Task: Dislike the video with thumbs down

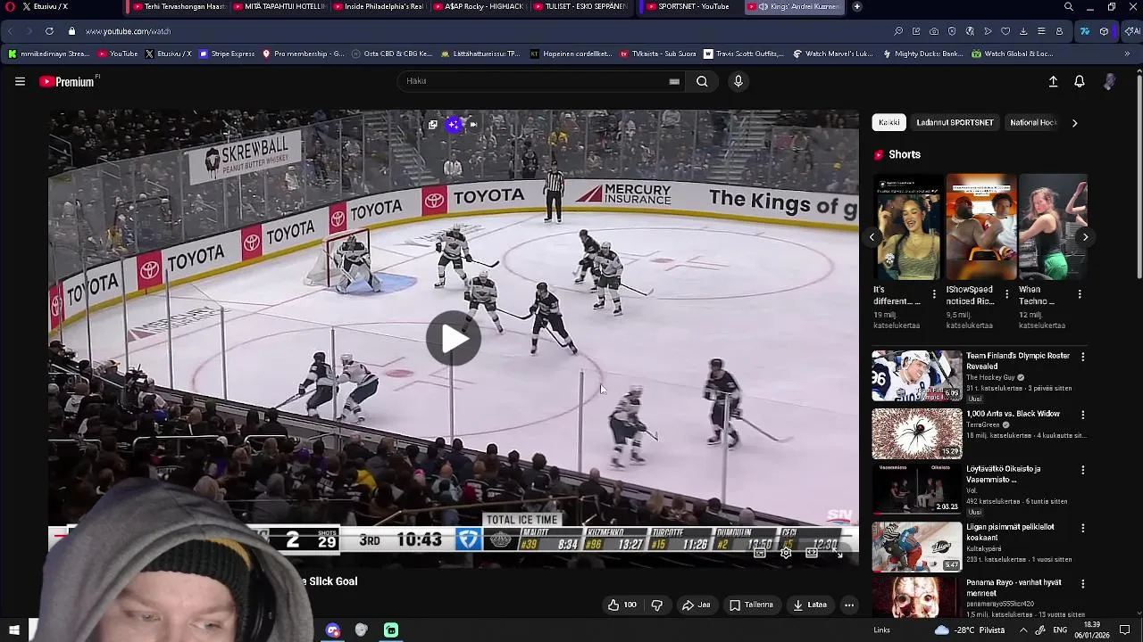Action: 656,605
